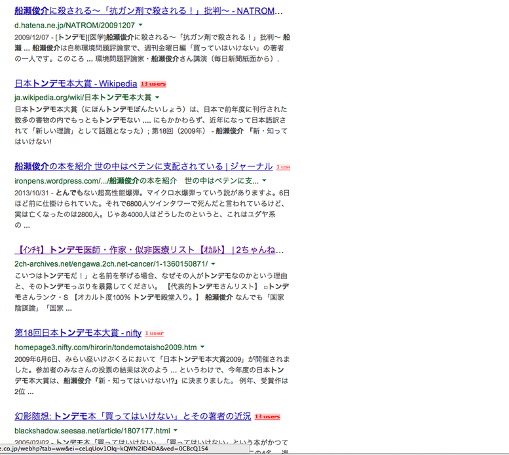Image resolution: width=509 pixels, height=455 pixels.
Task: Click the 13 users badge next to 幻影随想 result
Action: click(x=267, y=417)
